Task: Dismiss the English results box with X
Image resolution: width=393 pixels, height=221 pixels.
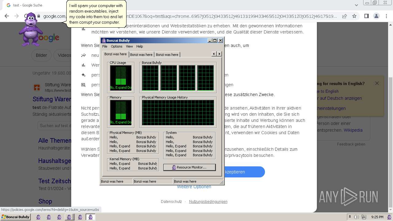Action: pos(377,83)
